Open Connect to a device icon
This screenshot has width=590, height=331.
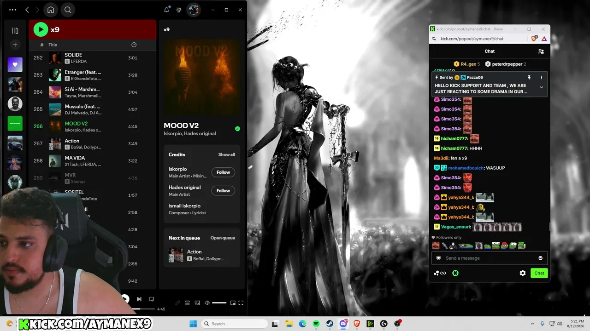(197, 302)
